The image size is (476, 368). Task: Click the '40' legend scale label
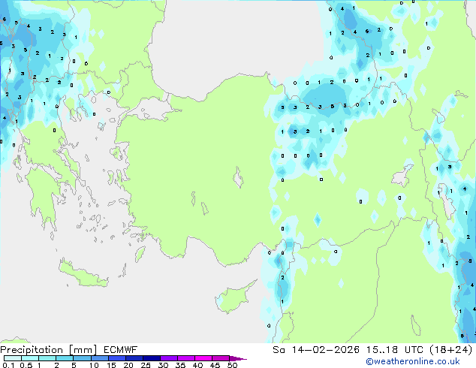point(197,365)
